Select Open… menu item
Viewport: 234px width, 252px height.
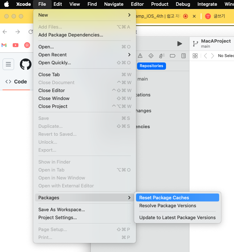pyautogui.click(x=85, y=47)
